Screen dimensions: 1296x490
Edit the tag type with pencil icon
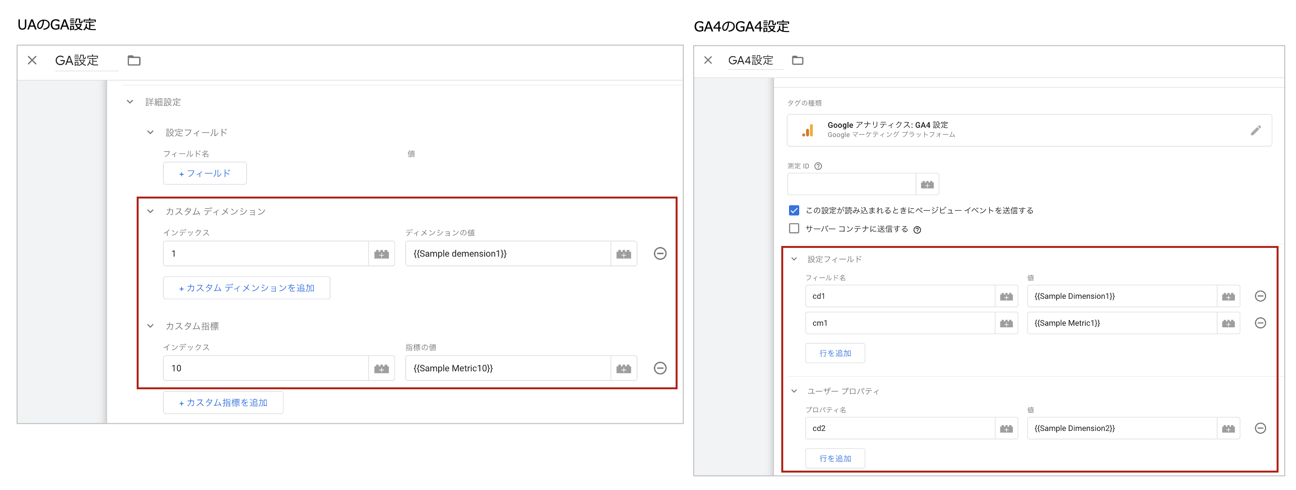(1256, 130)
